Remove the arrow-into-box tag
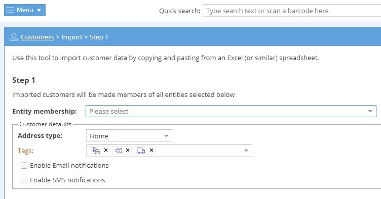 [x=128, y=151]
